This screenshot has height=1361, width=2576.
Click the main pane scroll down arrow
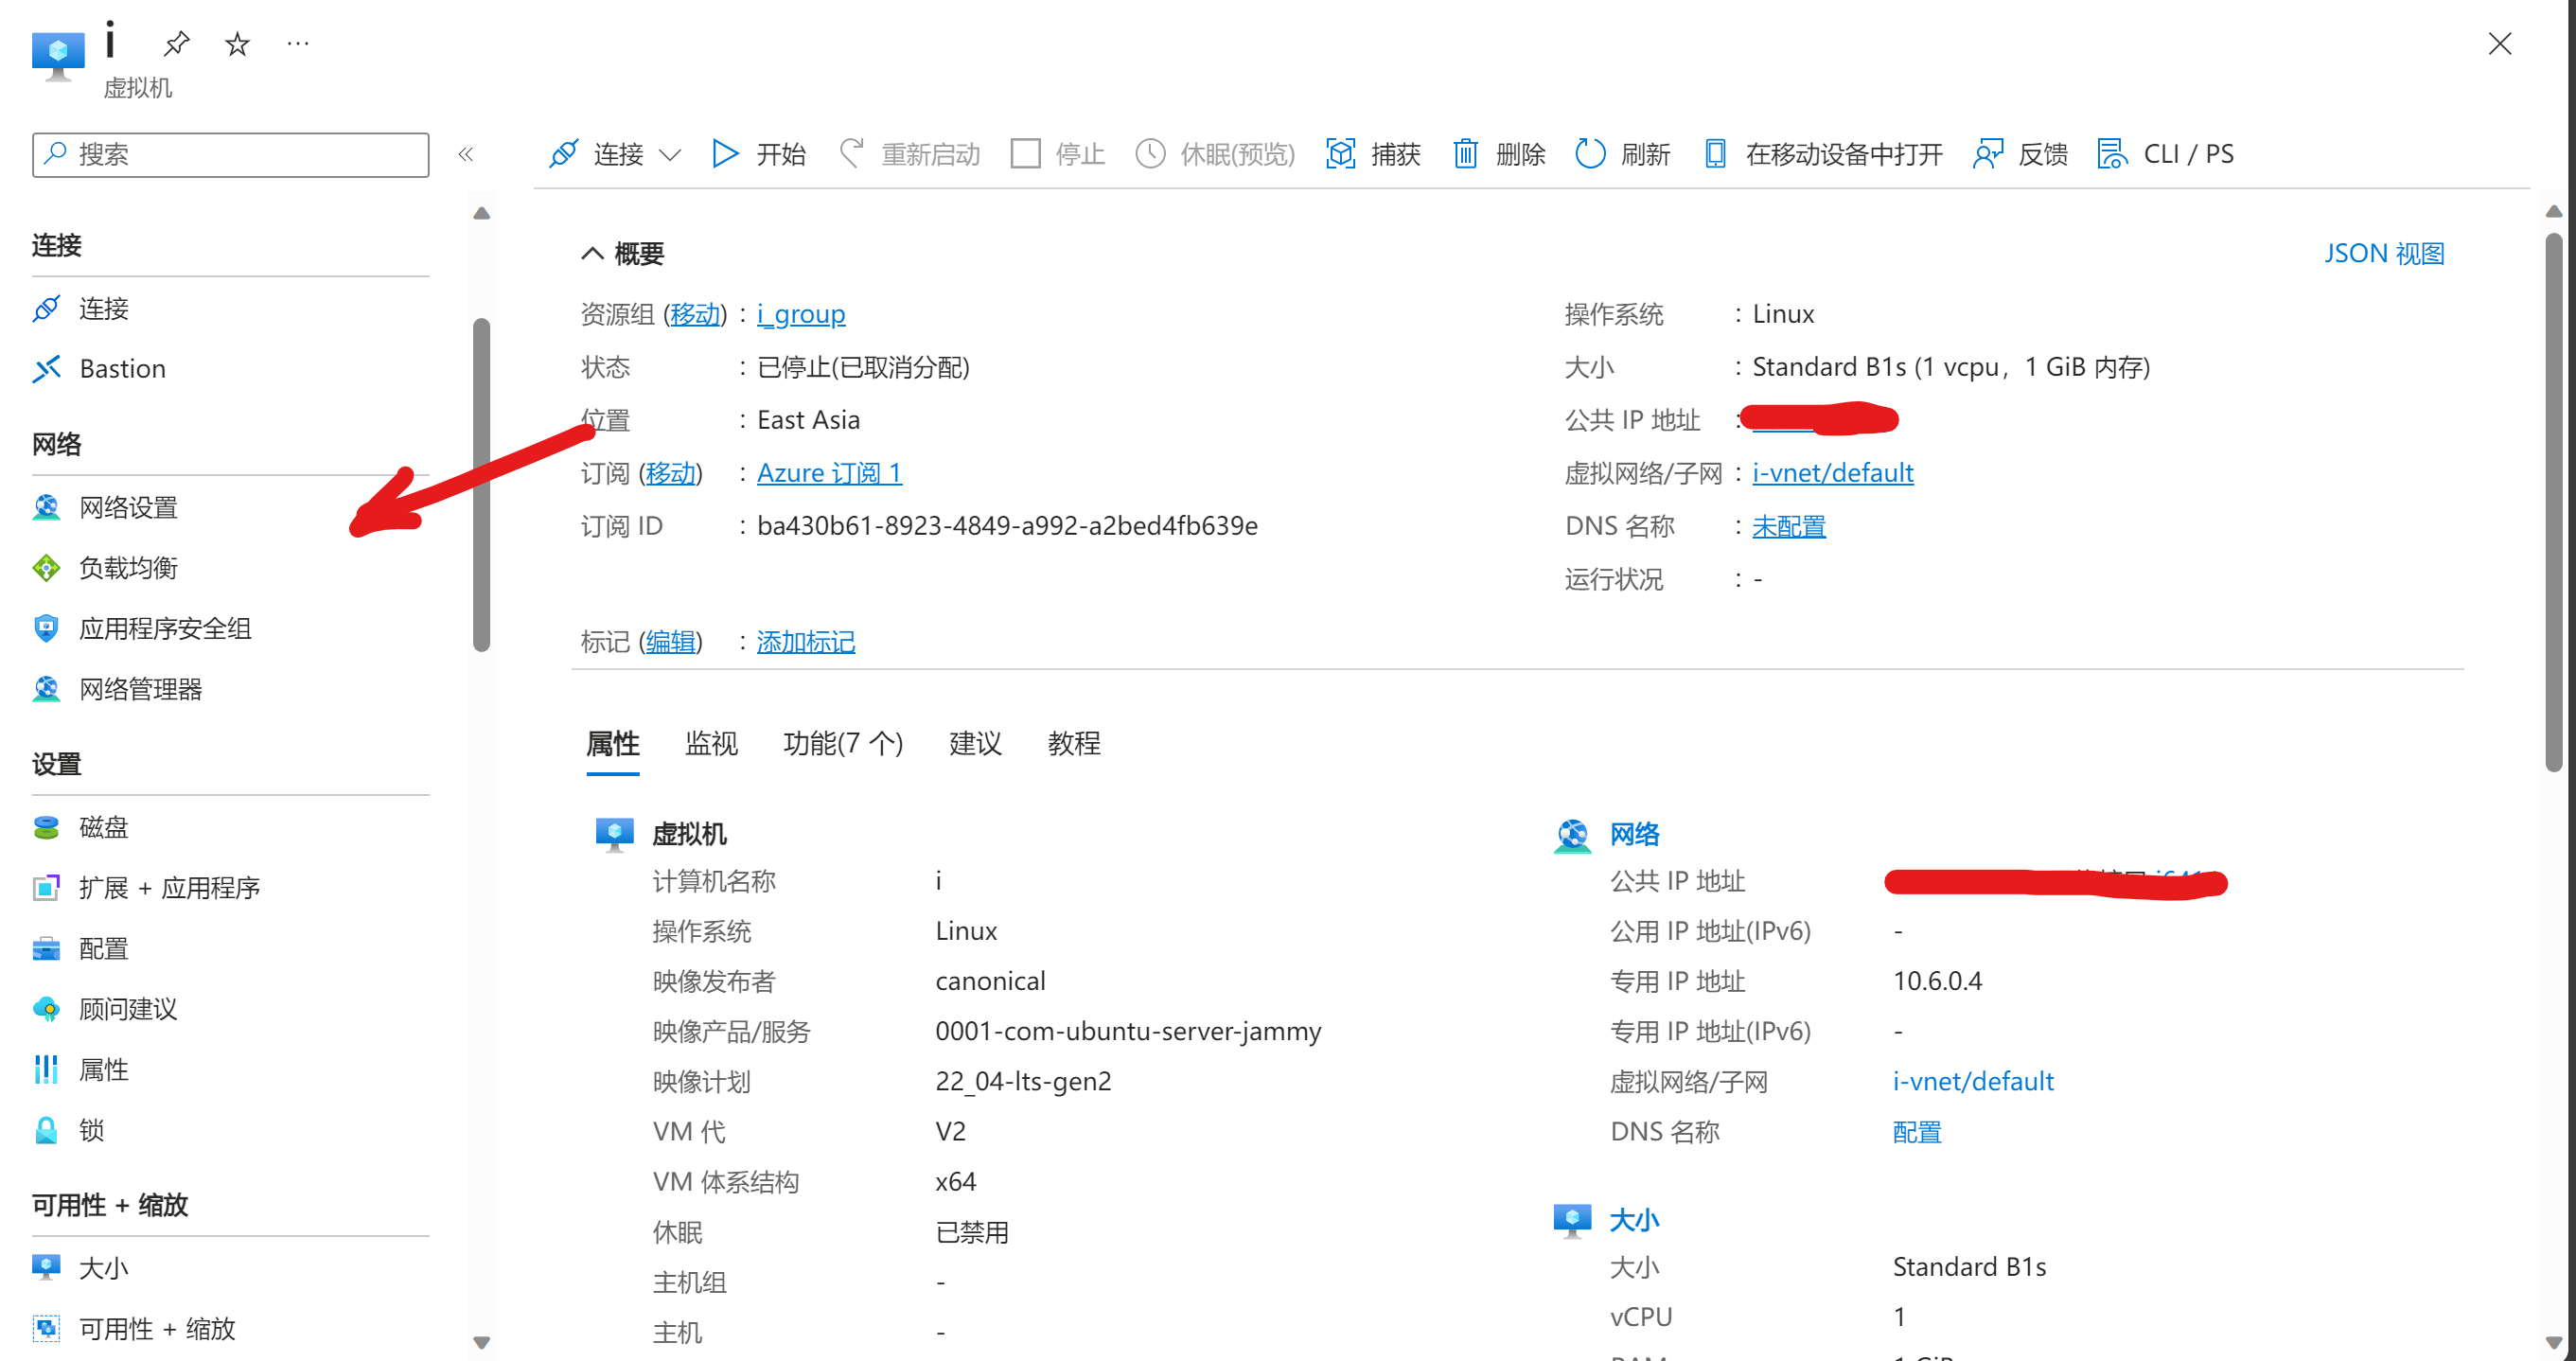[x=2553, y=1342]
